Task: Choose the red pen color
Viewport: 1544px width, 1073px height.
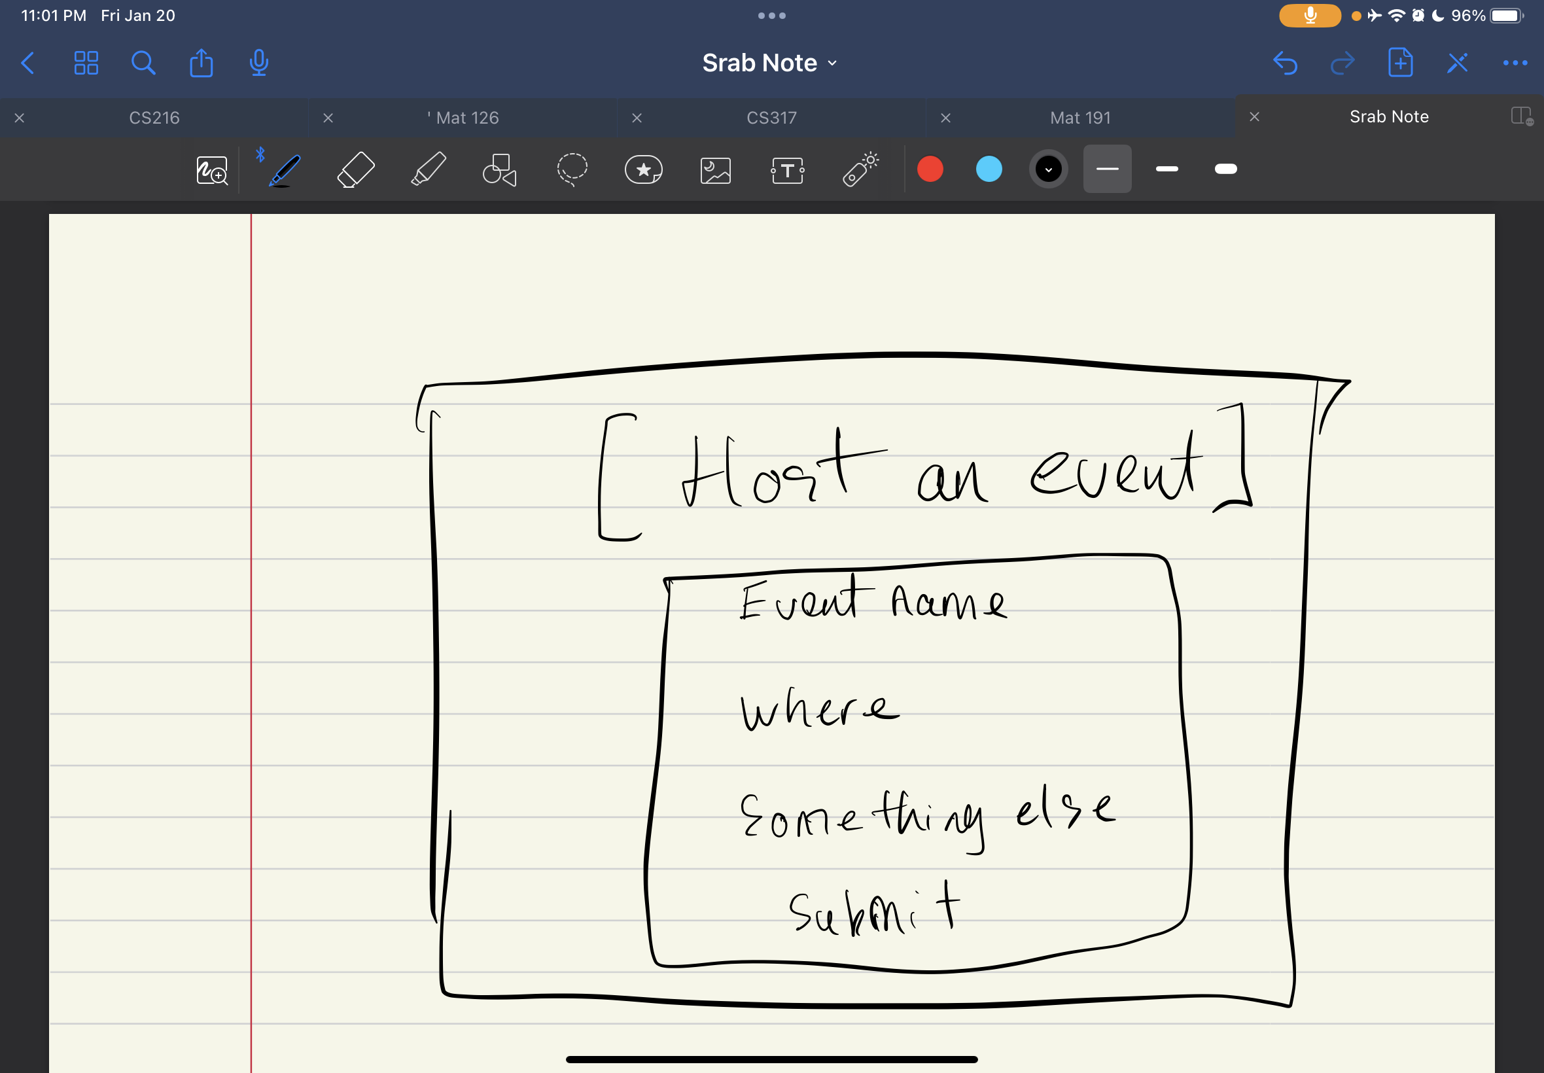Action: click(x=930, y=169)
